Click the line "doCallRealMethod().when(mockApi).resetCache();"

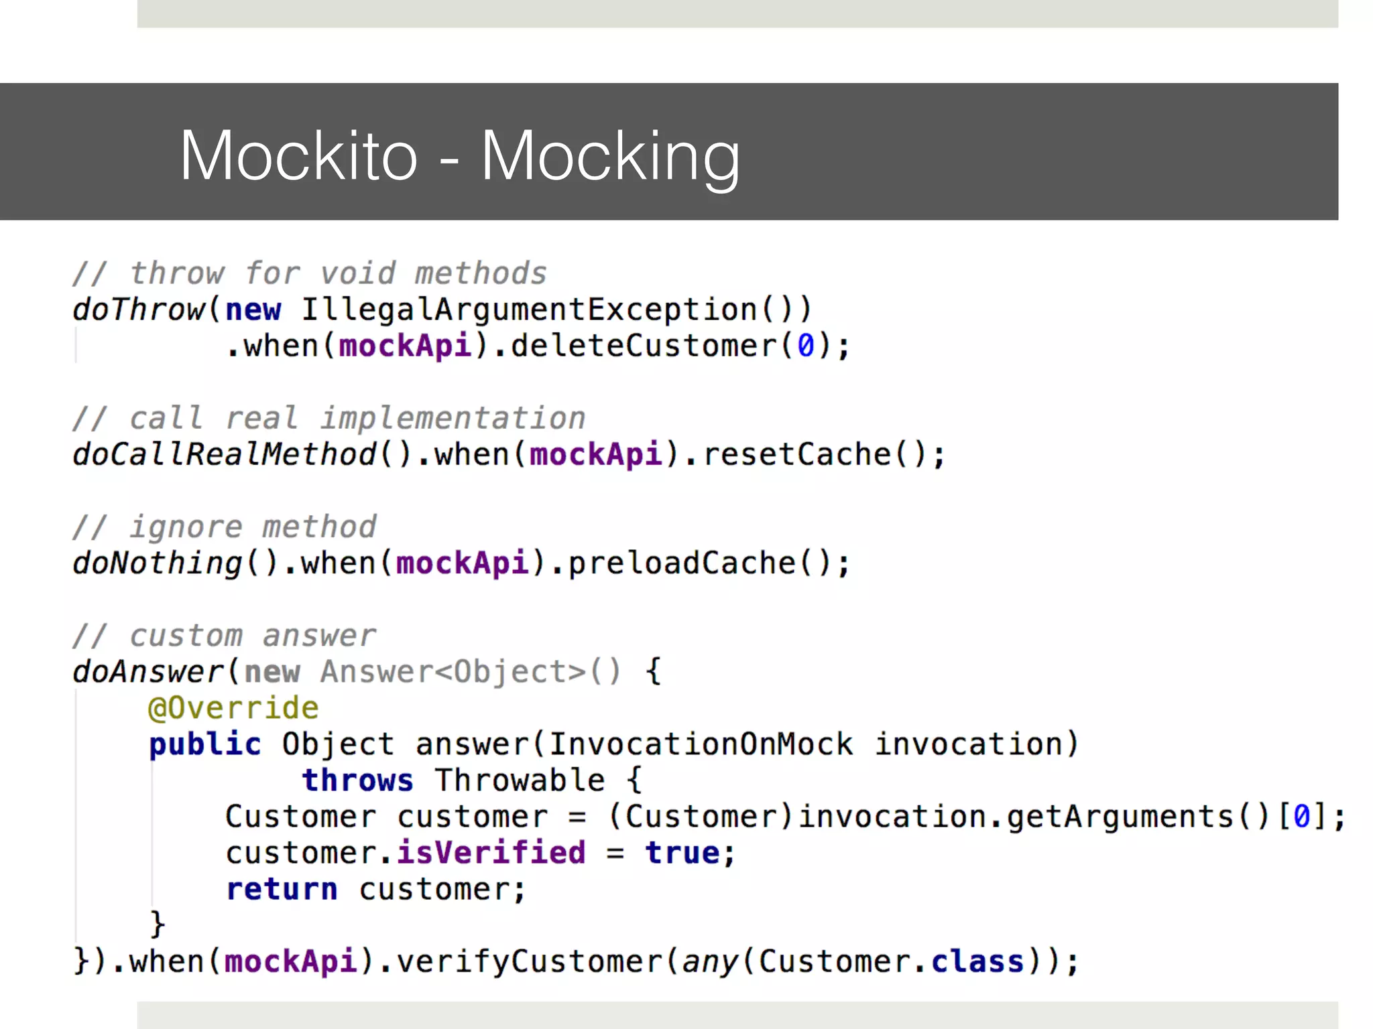509,455
